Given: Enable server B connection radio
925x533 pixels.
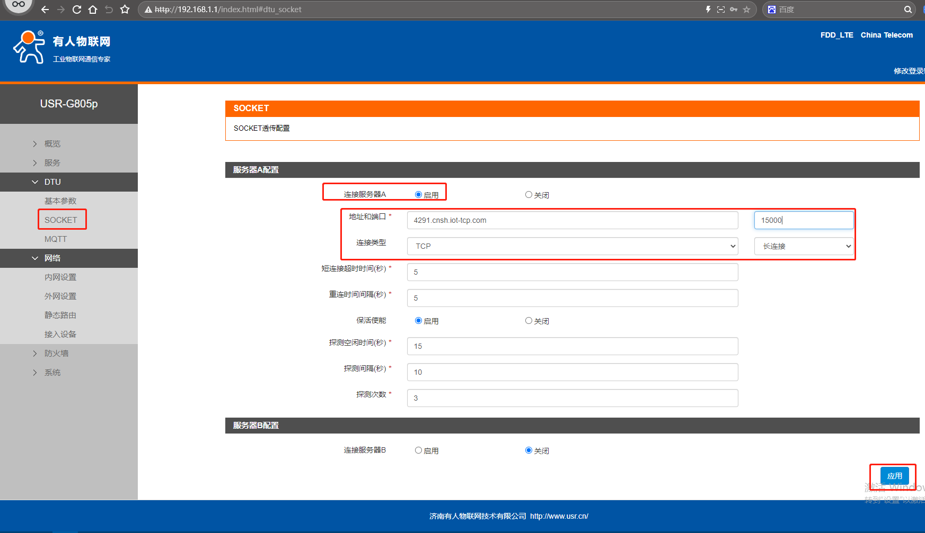Looking at the screenshot, I should [x=418, y=450].
